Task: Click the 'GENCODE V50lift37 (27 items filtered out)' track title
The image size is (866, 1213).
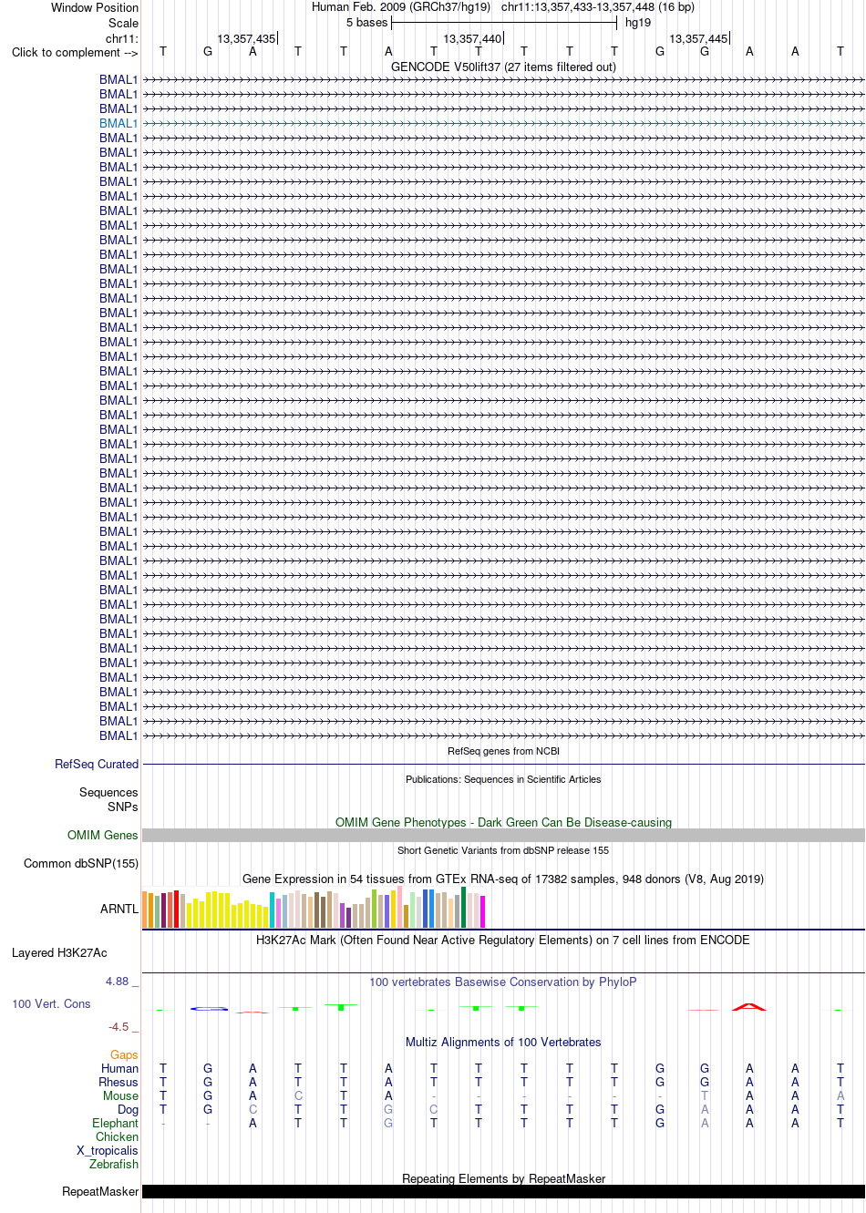Action: pos(503,67)
